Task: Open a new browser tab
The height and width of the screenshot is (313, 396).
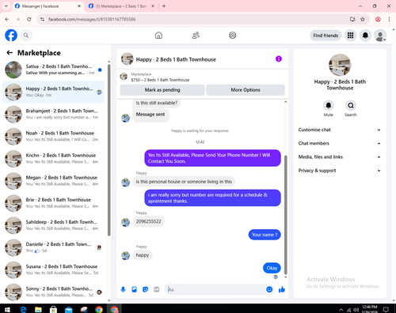Action: pyautogui.click(x=164, y=6)
